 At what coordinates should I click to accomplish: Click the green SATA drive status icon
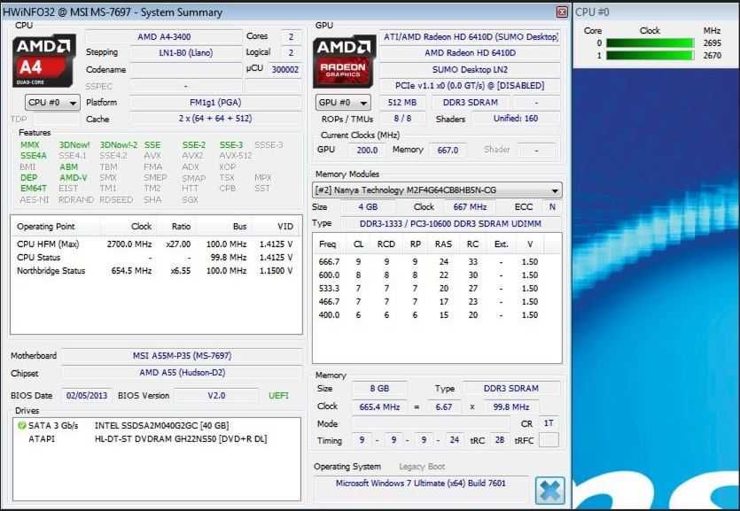(x=21, y=426)
